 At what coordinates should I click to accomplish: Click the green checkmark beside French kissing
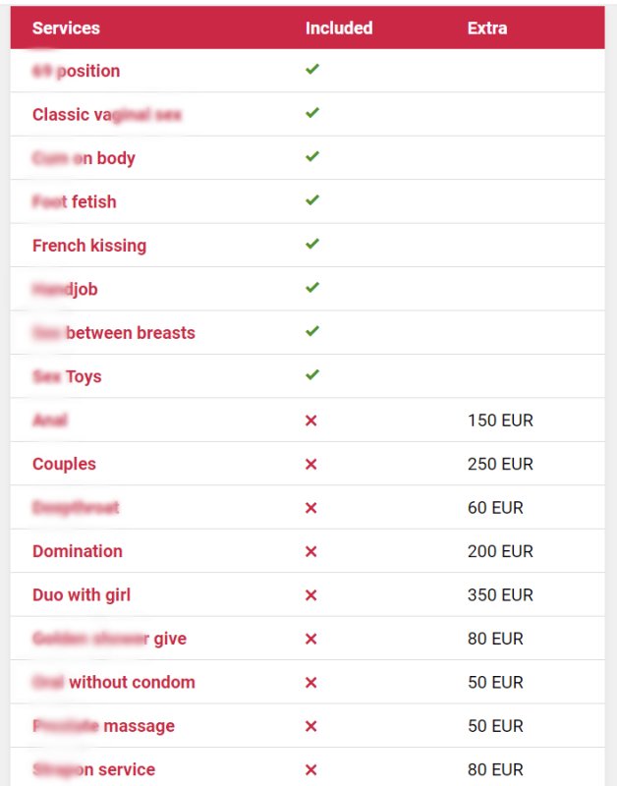(x=312, y=245)
